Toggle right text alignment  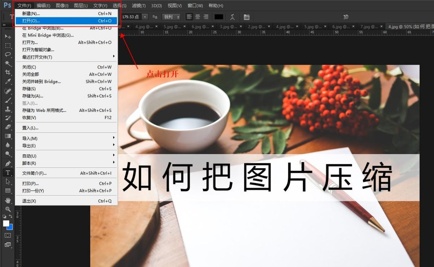[206, 17]
